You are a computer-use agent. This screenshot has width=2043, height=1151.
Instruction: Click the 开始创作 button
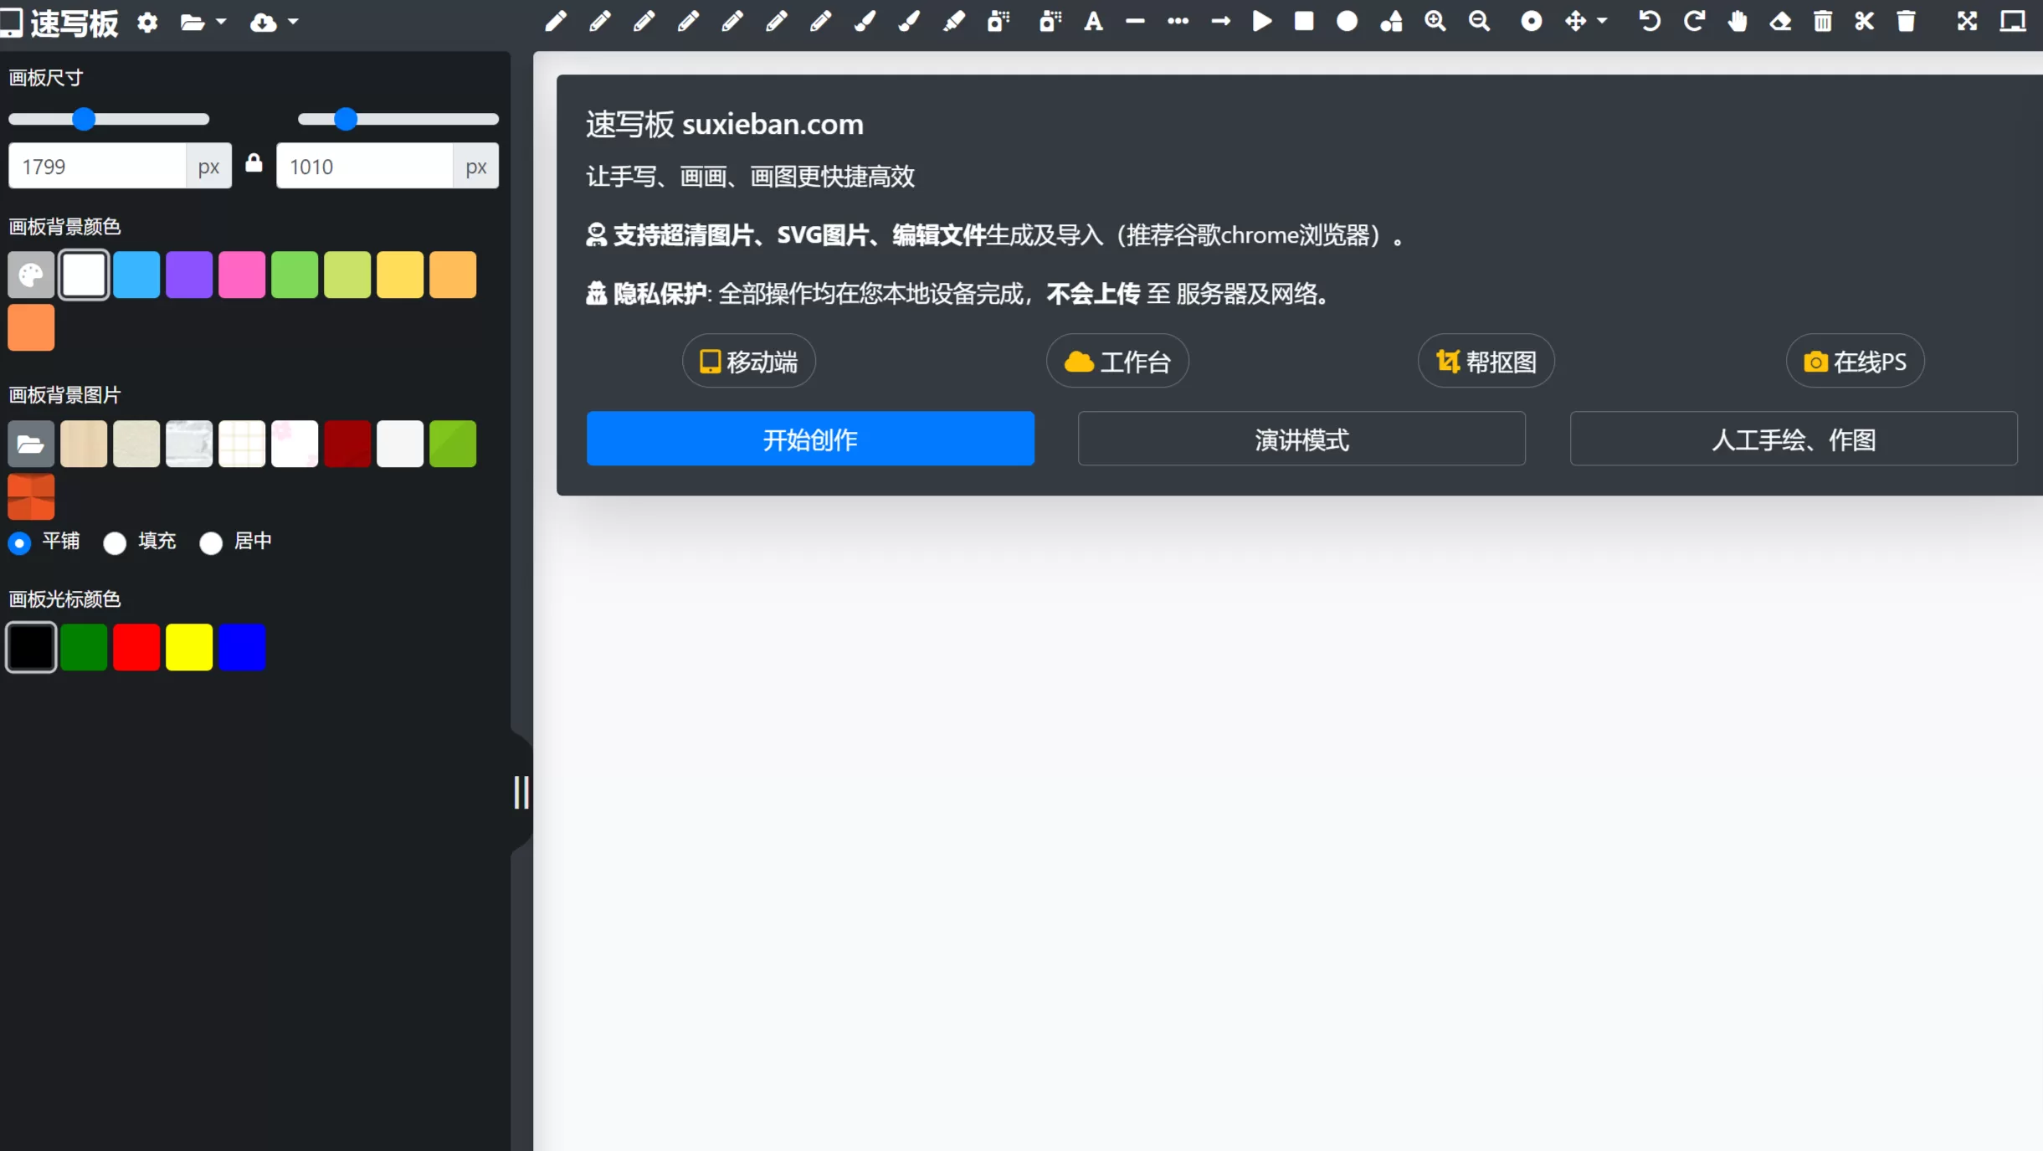pyautogui.click(x=809, y=439)
